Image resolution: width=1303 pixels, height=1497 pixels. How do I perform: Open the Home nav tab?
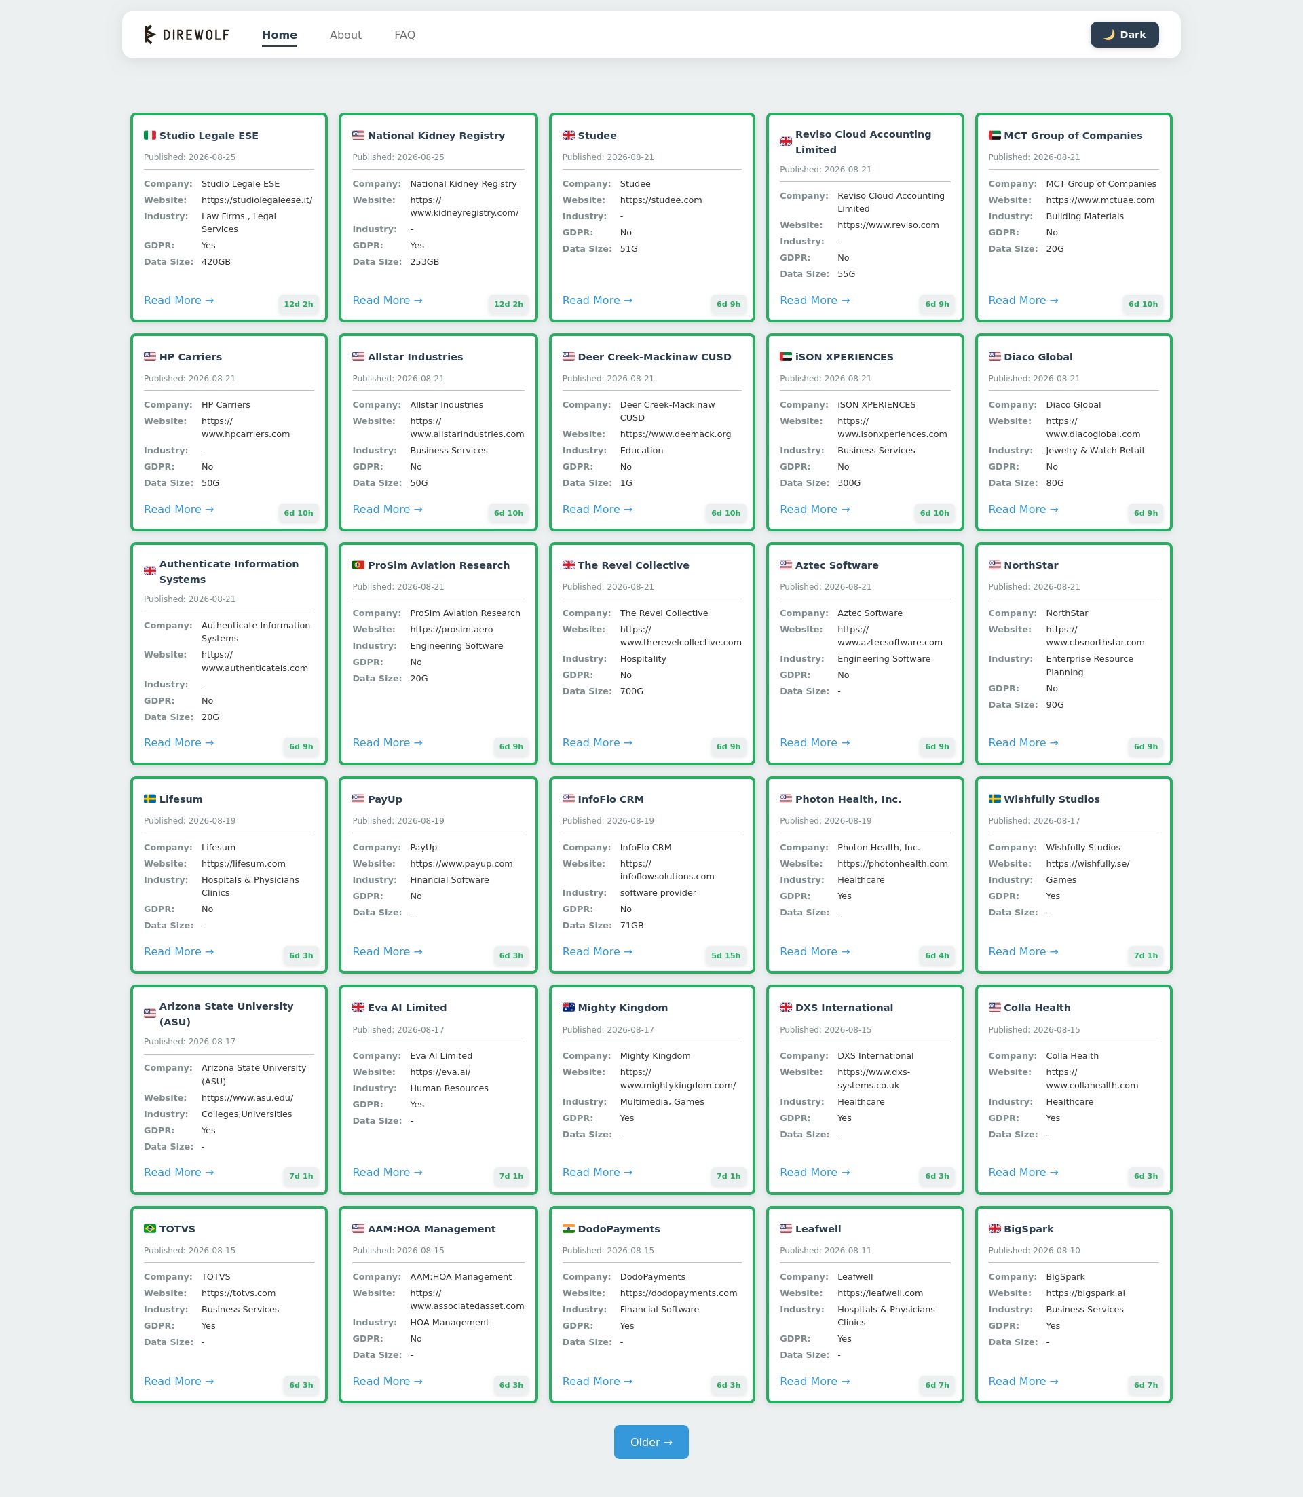coord(279,35)
